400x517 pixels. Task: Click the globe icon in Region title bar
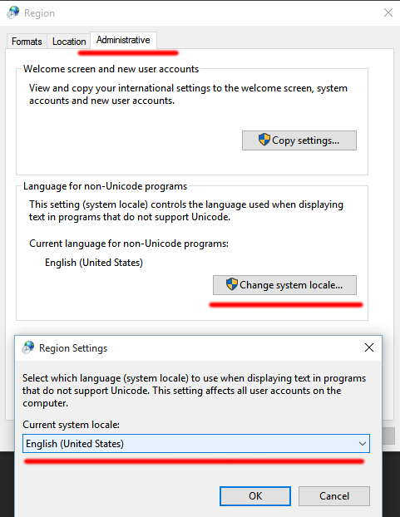pos(12,12)
